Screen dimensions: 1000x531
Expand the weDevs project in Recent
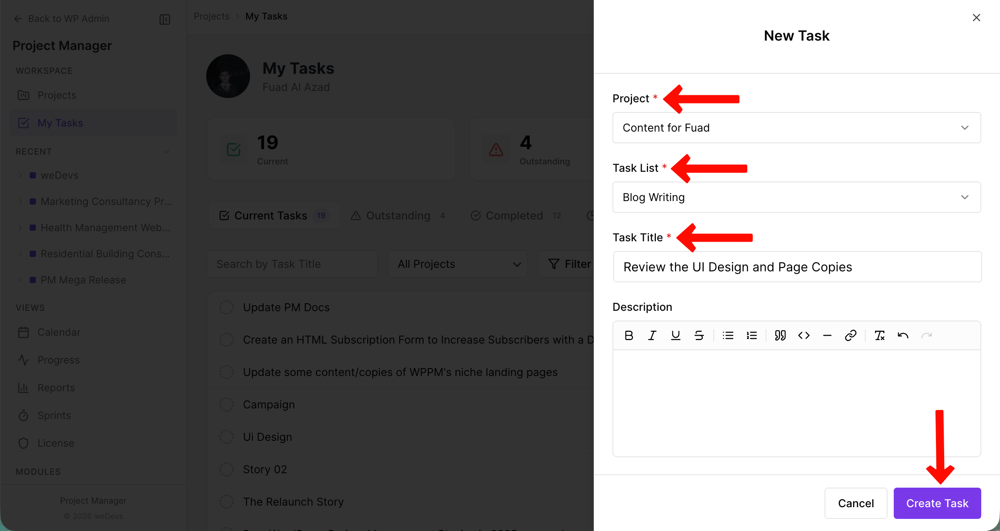click(20, 175)
